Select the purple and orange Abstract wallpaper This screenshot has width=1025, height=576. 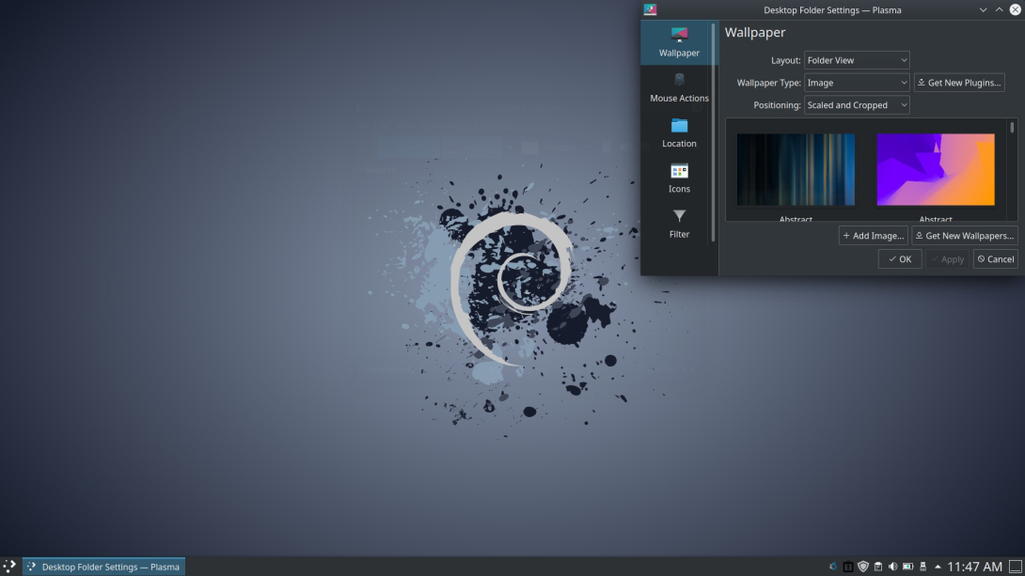pyautogui.click(x=936, y=170)
